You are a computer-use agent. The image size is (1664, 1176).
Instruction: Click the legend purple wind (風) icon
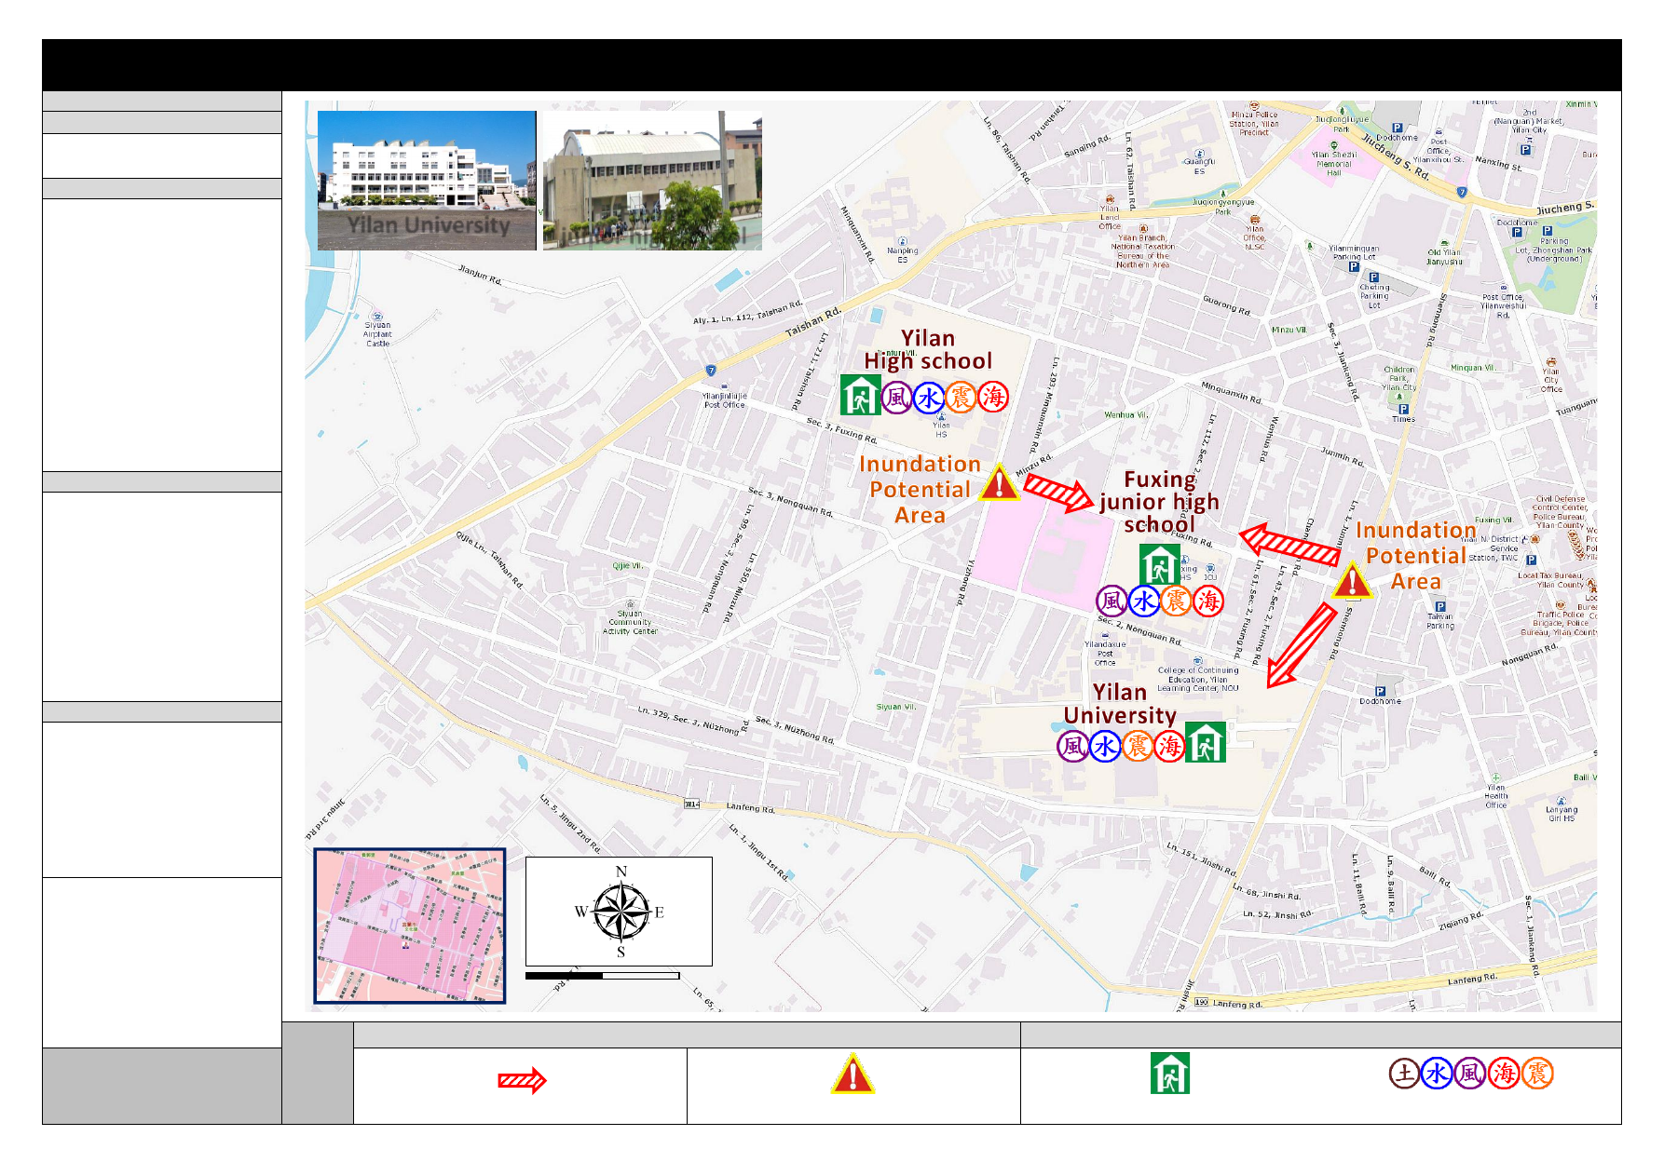pyautogui.click(x=1470, y=1074)
